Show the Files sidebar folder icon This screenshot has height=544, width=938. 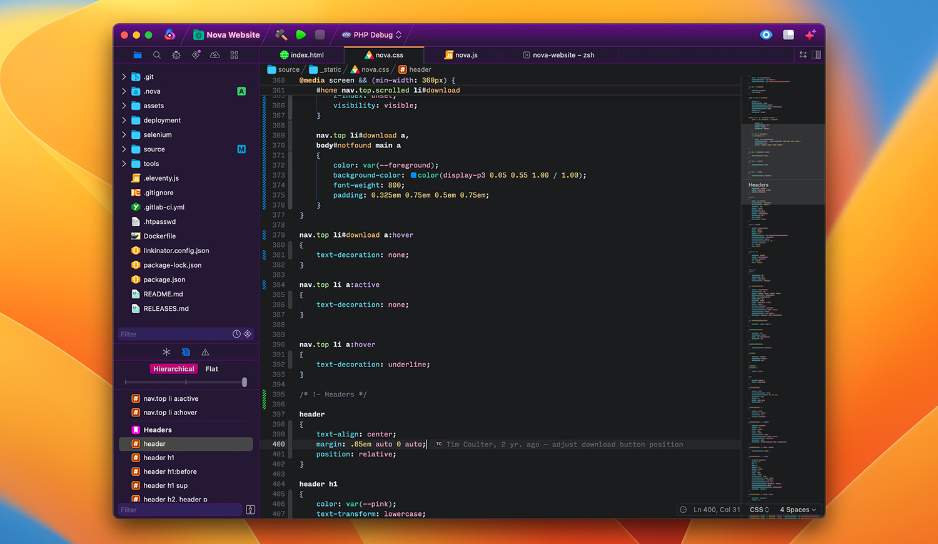(138, 55)
